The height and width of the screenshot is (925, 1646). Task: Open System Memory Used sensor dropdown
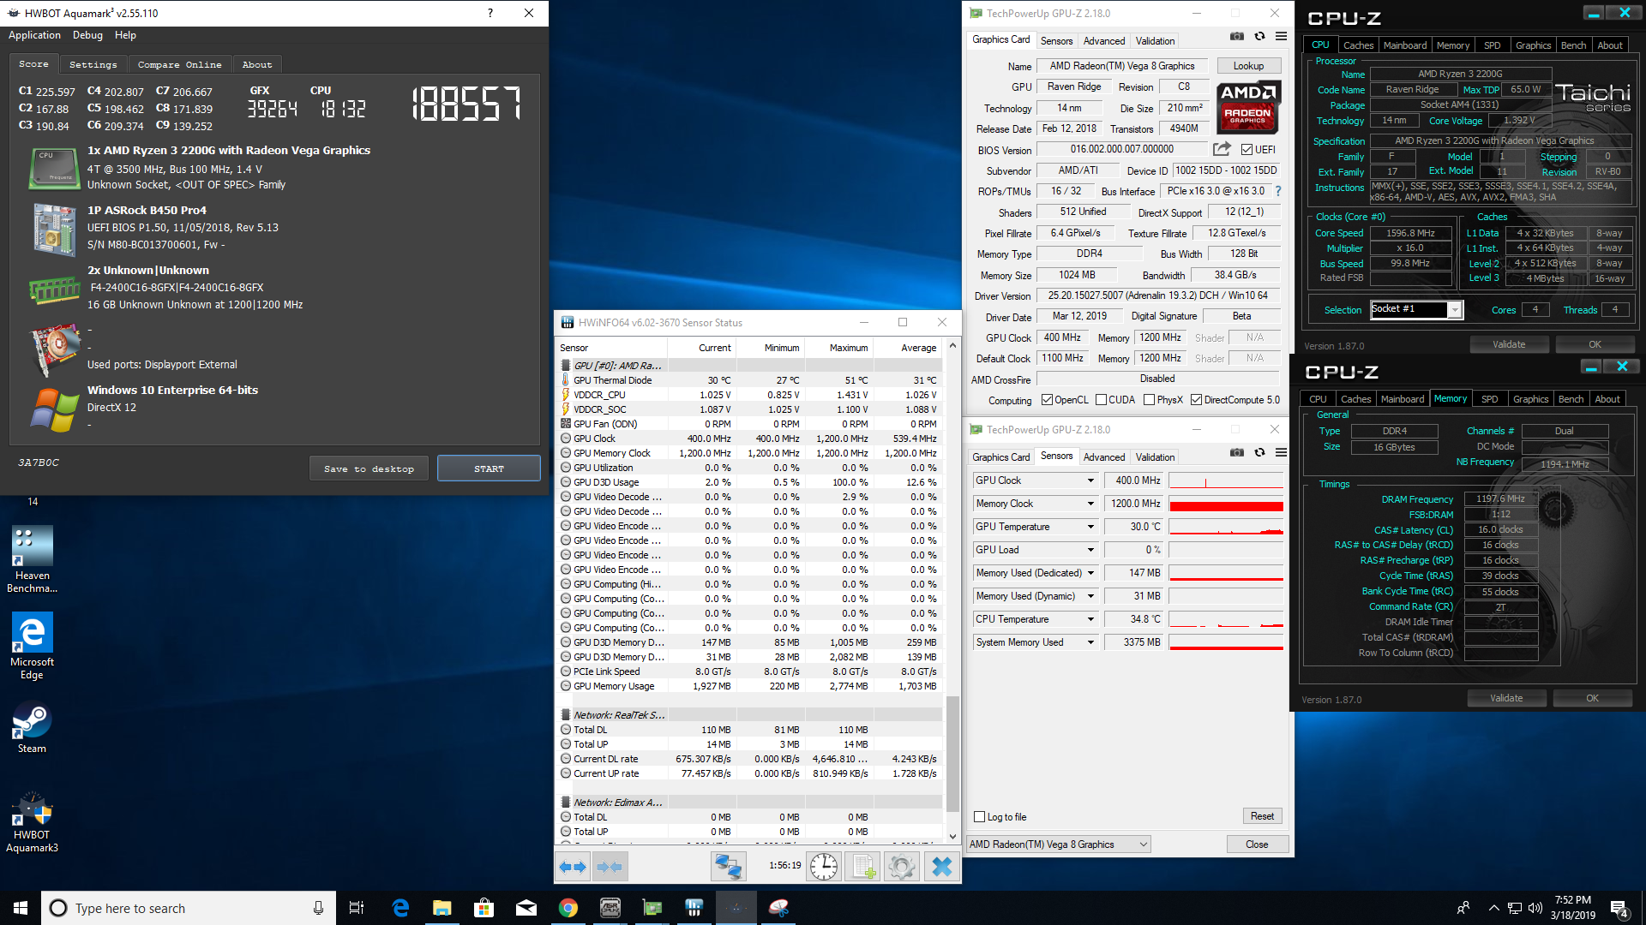[1090, 642]
